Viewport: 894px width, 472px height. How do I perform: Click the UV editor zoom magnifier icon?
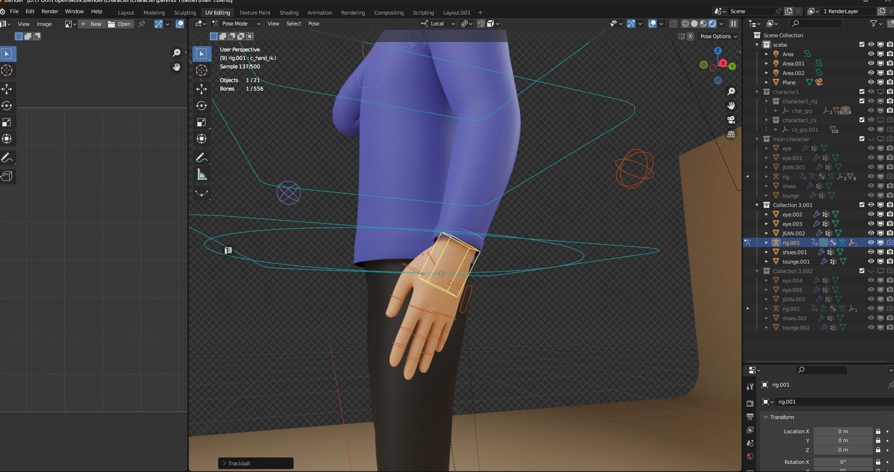point(177,53)
